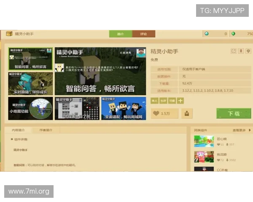Open the 桃花 component thumbnail
The image size is (253, 202).
point(204,157)
